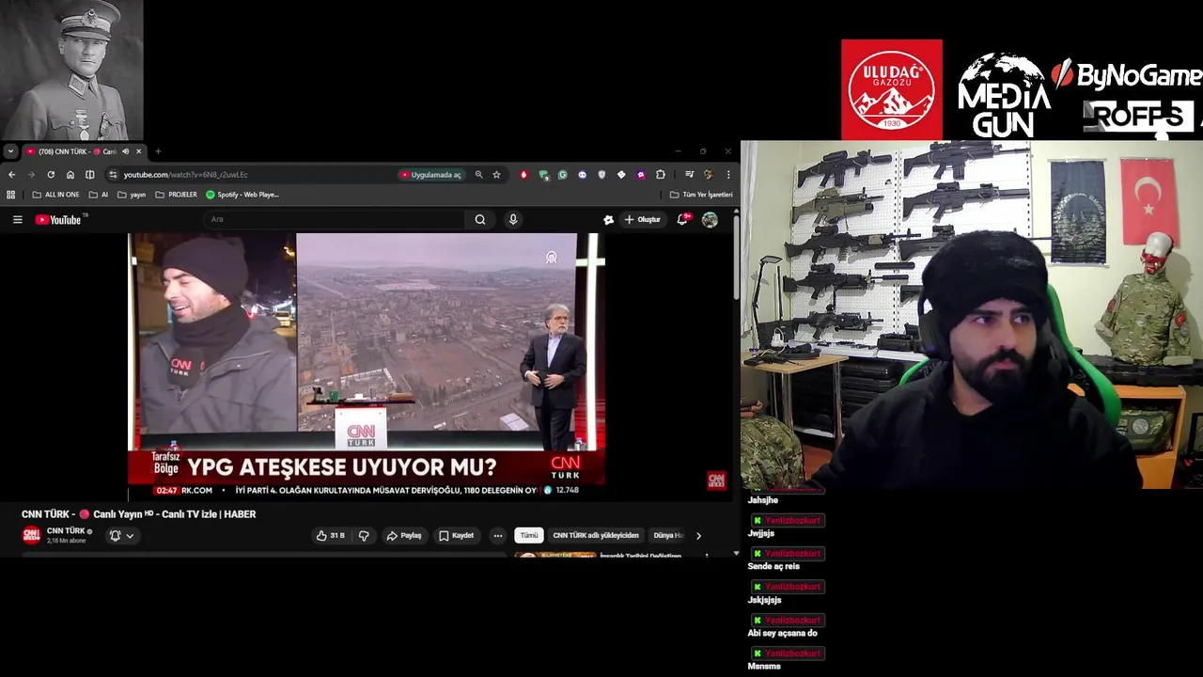The height and width of the screenshot is (677, 1203).
Task: Select the CNN TÜRK browser tab
Action: pyautogui.click(x=83, y=151)
